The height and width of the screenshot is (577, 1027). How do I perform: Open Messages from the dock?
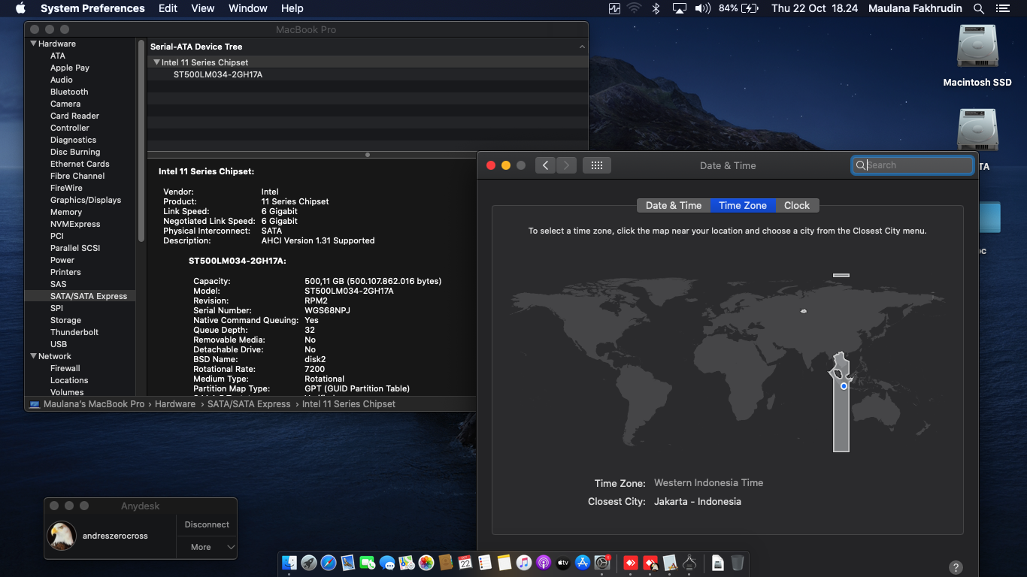coord(387,563)
